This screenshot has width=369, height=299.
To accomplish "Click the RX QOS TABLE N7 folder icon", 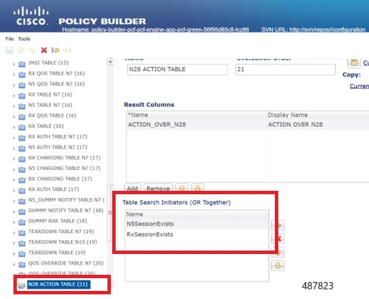I will (x=22, y=75).
